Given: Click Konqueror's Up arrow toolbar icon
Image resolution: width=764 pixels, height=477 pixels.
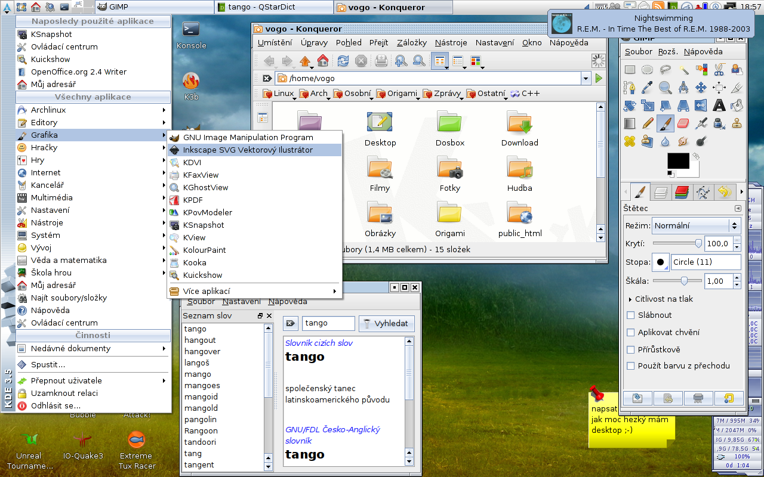Looking at the screenshot, I should click(x=305, y=61).
